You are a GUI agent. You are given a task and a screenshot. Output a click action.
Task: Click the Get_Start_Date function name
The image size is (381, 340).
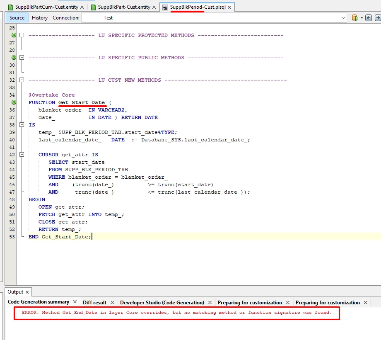[x=82, y=102]
